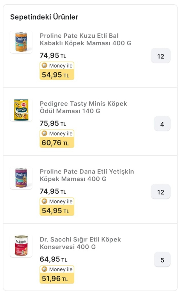Screen dimensions: 184x294
Task: Open Proline Pate Dana Etli Yetişkin title
Action: [x=87, y=175]
